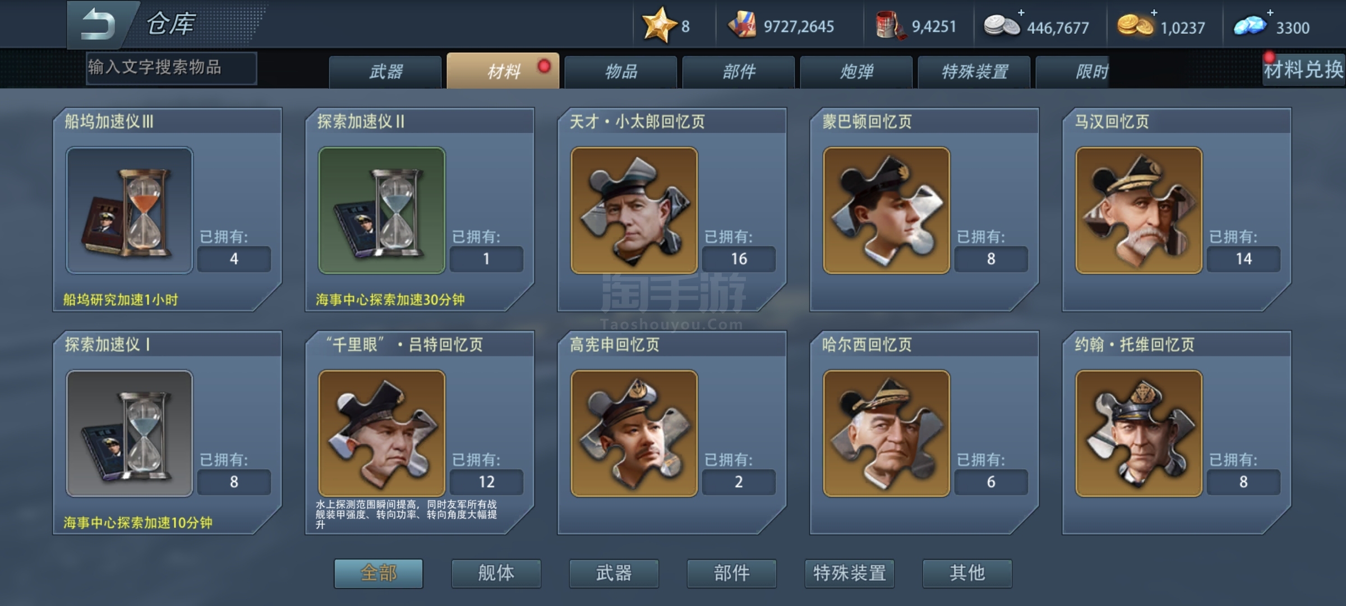This screenshot has height=606, width=1346.
Task: Select the 马汉回忆页 puzzle piece icon
Action: (1139, 210)
